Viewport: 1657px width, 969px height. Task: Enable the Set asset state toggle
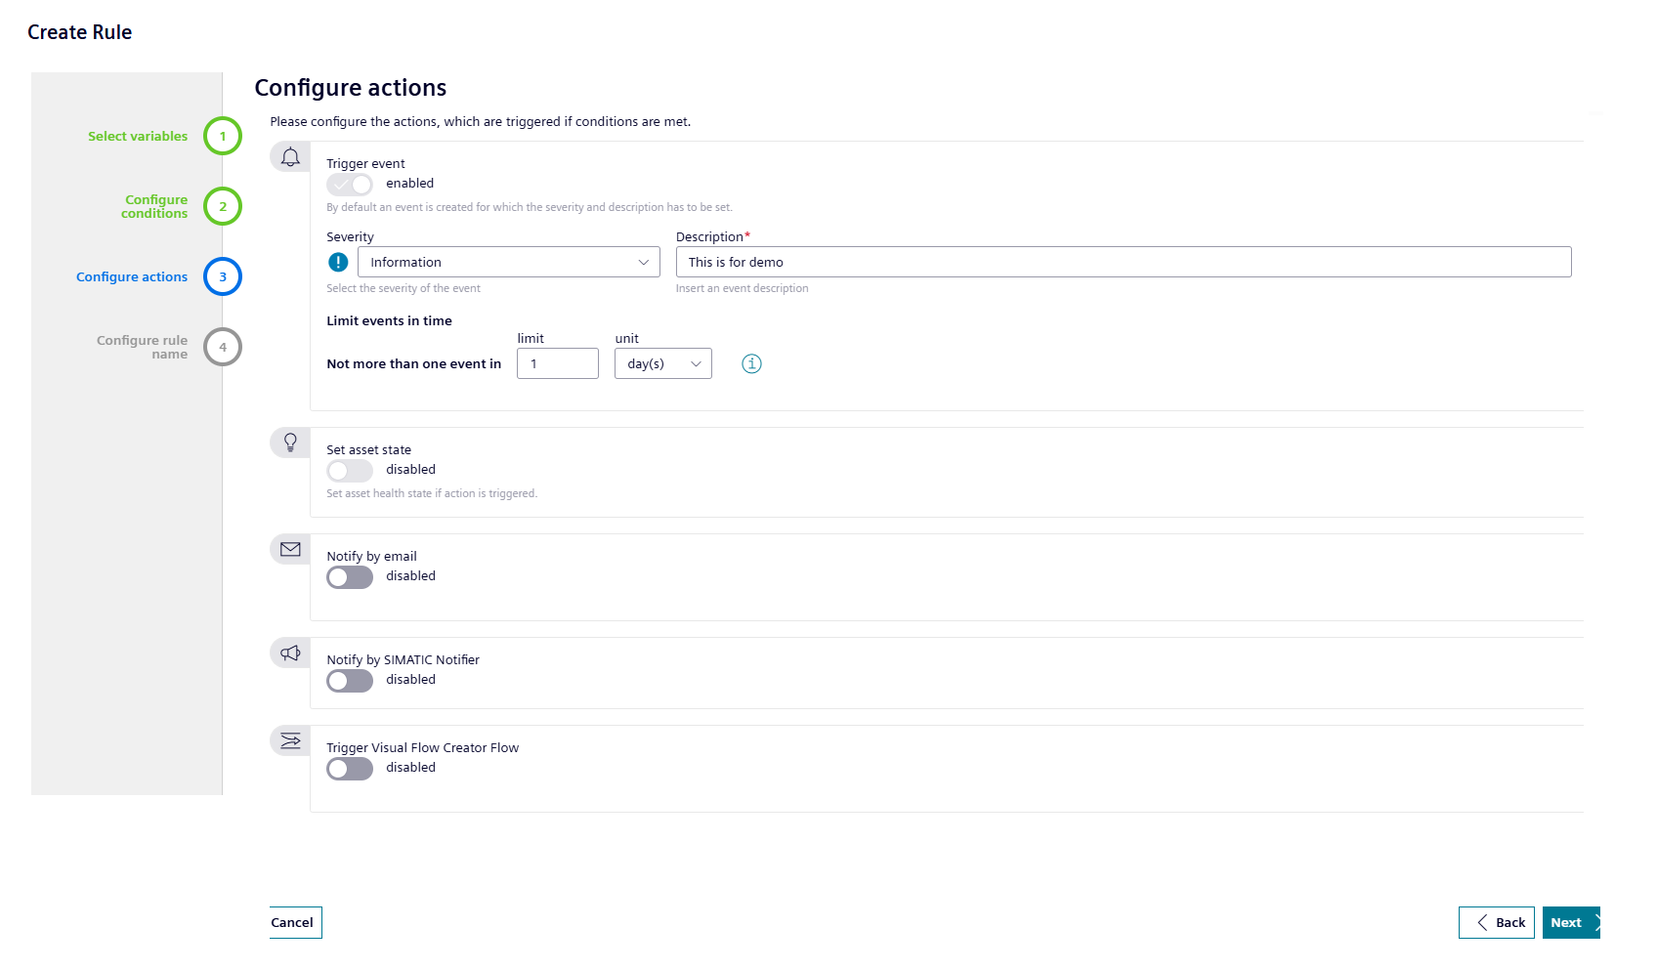[x=350, y=471]
